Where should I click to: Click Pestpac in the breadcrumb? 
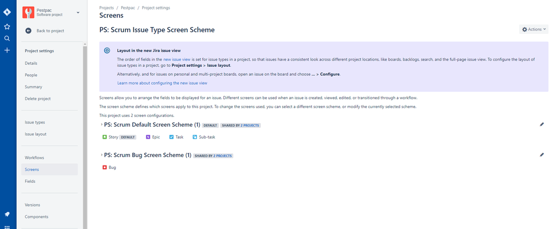(x=128, y=8)
